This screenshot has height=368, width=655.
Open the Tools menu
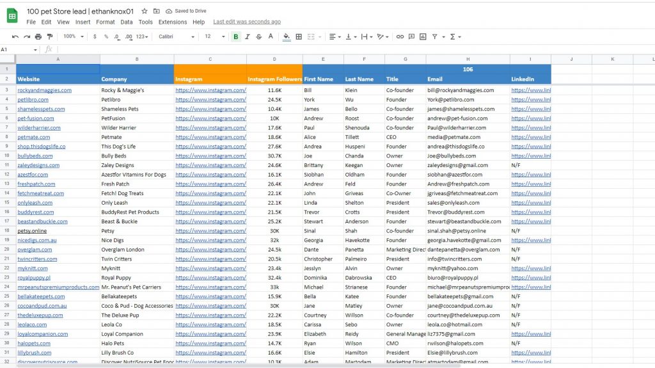pyautogui.click(x=145, y=22)
